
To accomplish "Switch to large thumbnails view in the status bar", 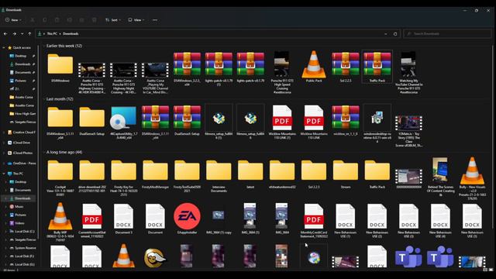I will tap(491, 270).
